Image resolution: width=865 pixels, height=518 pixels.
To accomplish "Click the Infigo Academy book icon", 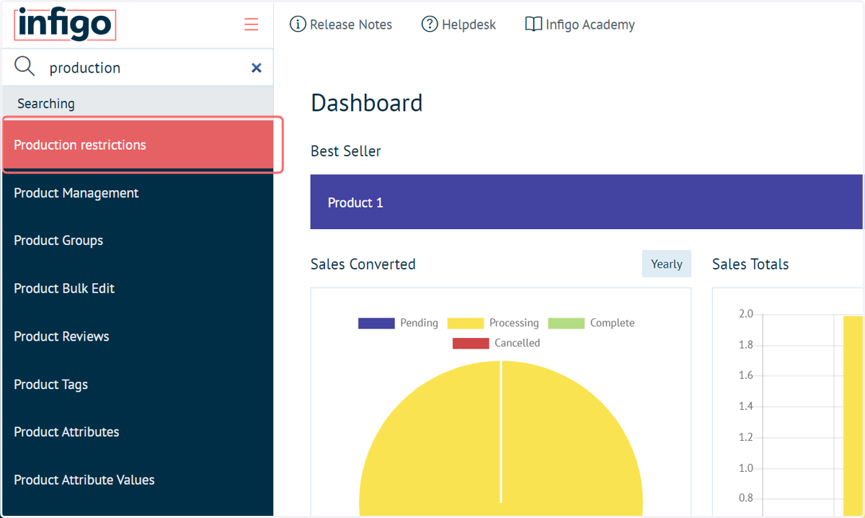I will [533, 24].
